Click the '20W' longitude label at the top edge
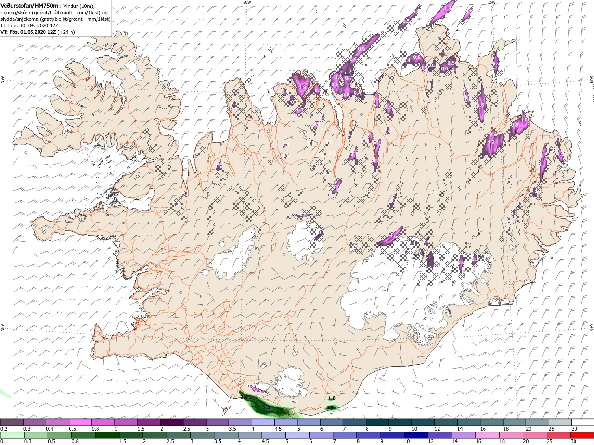The height and width of the screenshot is (445, 594). 247,2
